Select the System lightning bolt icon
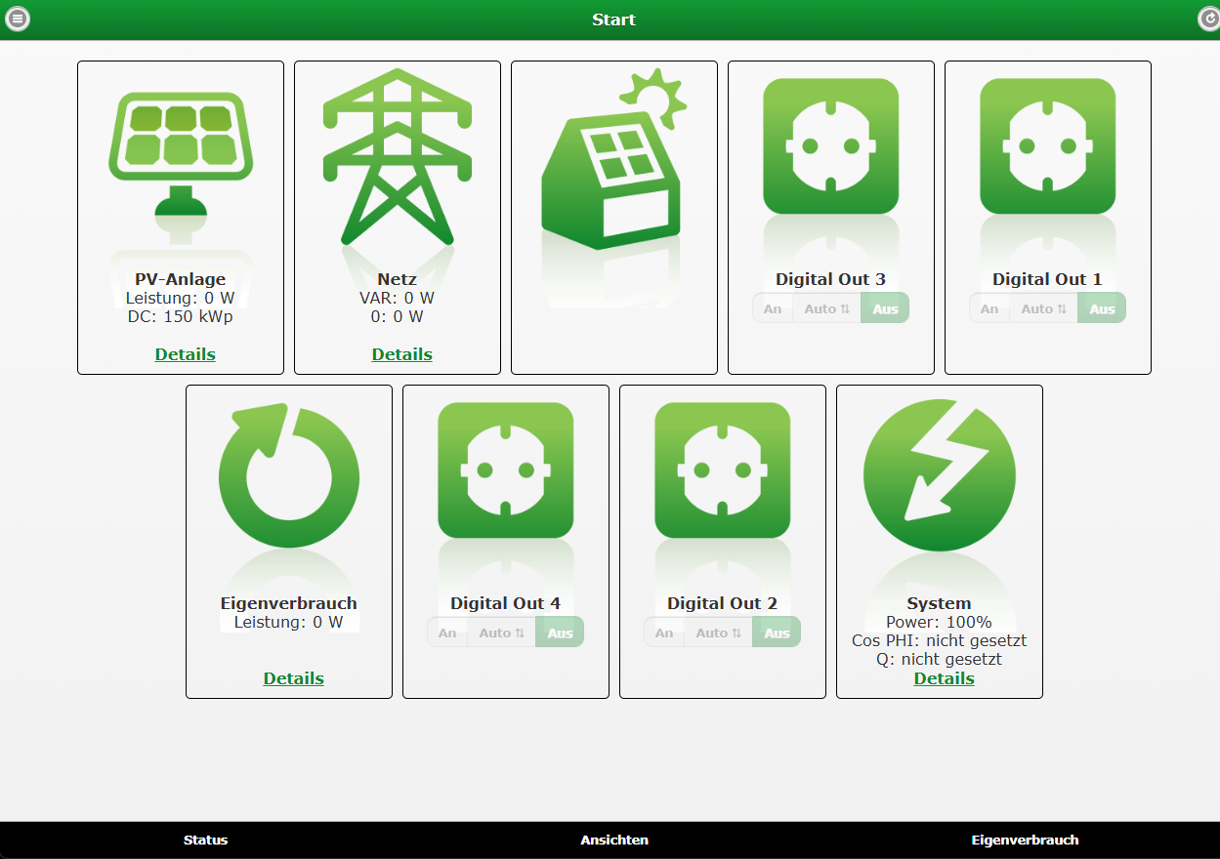1220x859 pixels. tap(940, 475)
